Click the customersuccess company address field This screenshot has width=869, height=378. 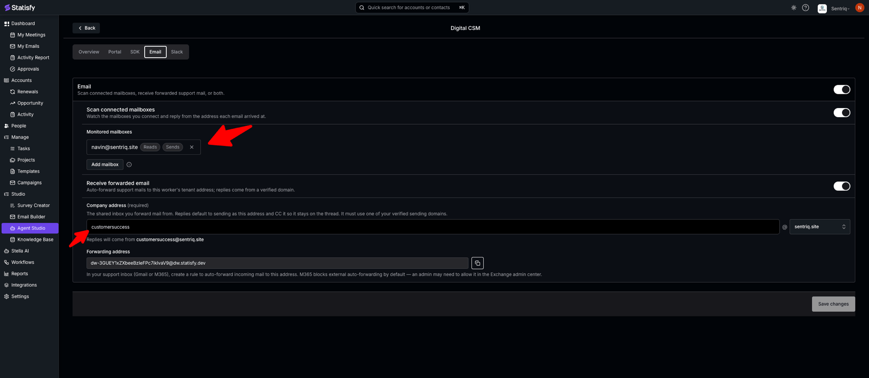click(x=433, y=227)
